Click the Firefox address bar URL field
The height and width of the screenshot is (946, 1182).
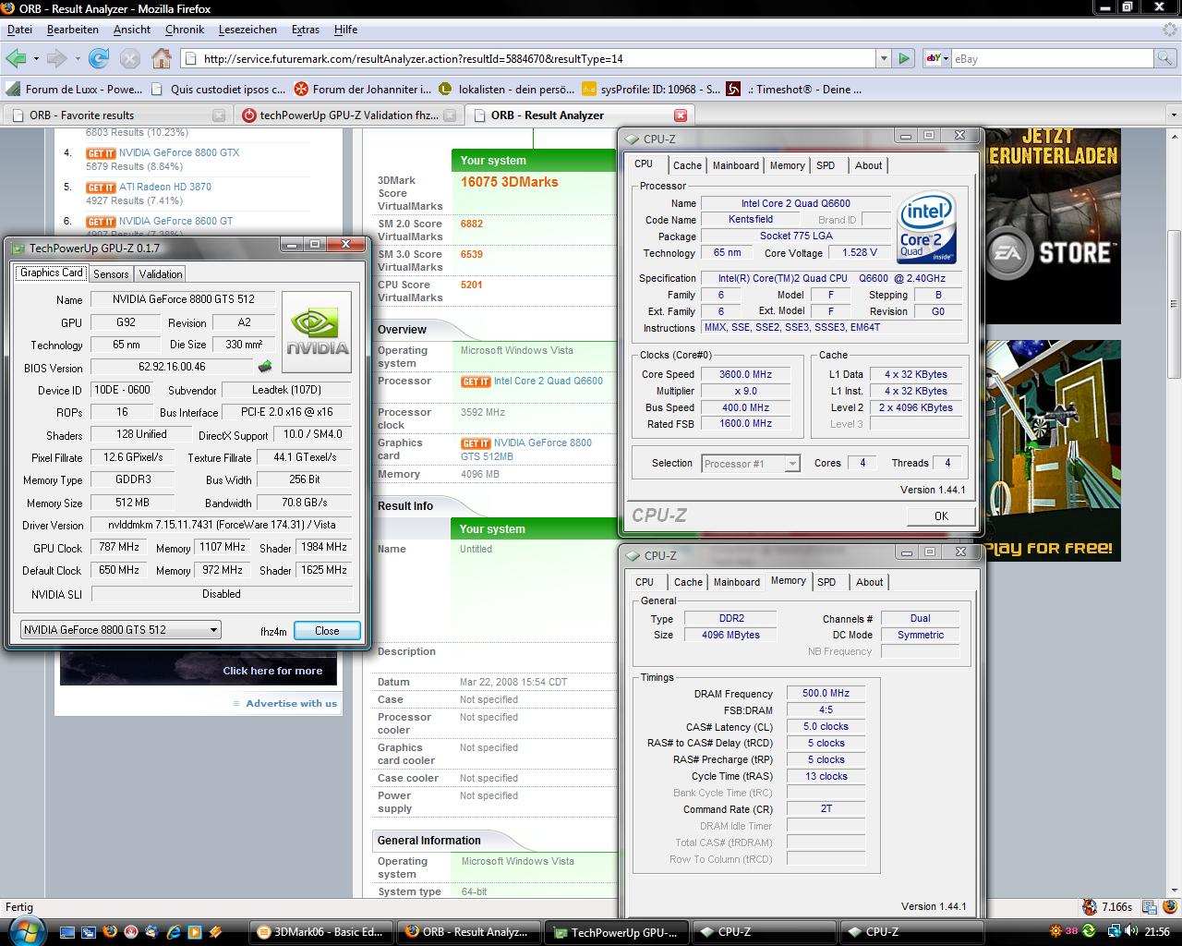click(526, 58)
